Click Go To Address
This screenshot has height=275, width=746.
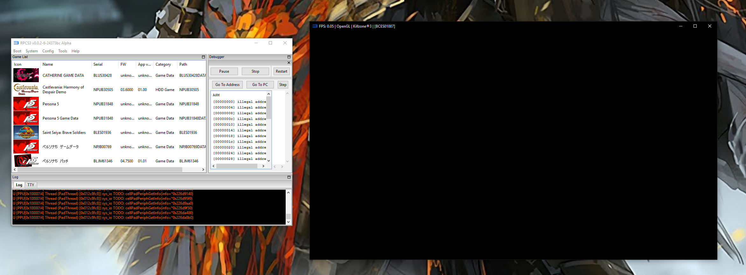pyautogui.click(x=227, y=85)
